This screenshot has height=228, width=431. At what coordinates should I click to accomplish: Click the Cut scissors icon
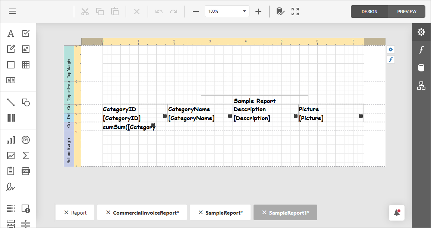click(85, 12)
